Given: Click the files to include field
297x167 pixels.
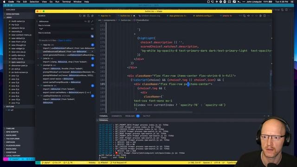Looking at the screenshot, I should (64, 29).
